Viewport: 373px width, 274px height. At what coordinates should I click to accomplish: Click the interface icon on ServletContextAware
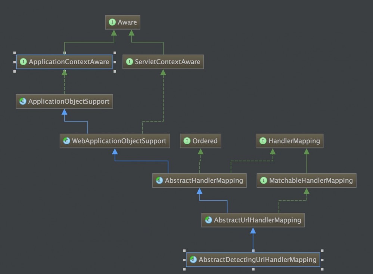(129, 62)
